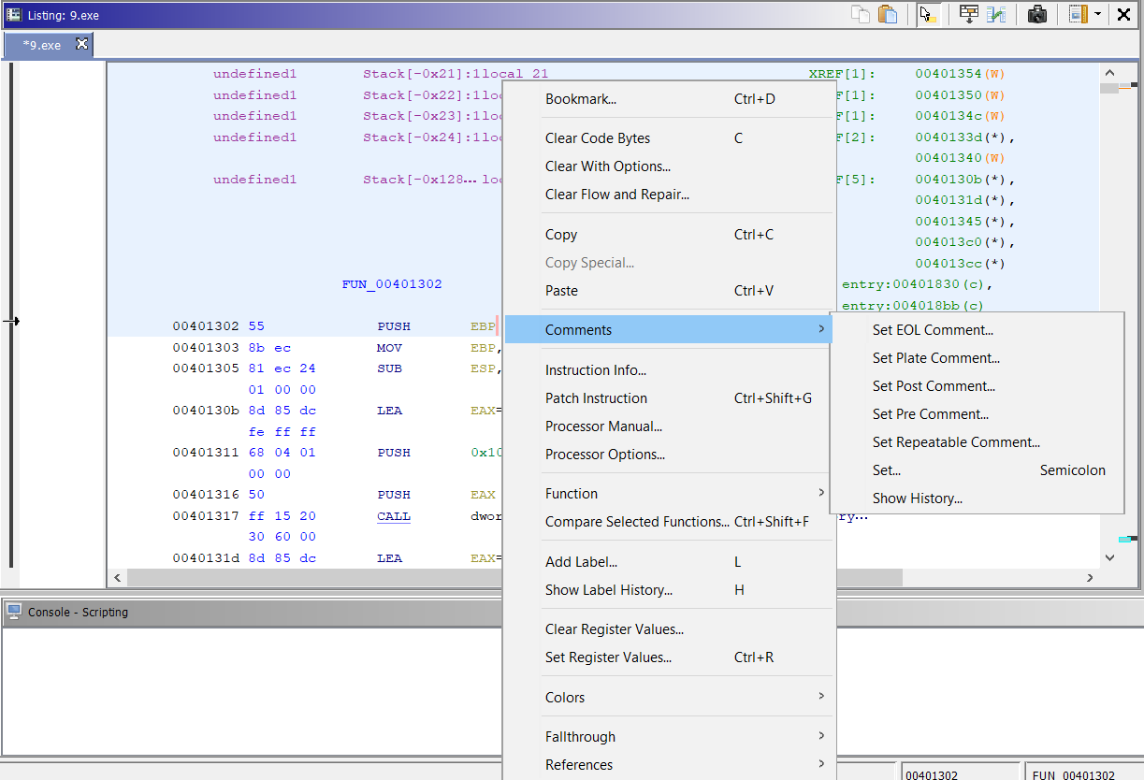The width and height of the screenshot is (1144, 780).
Task: Click the Copy icon in the listing toolbar
Action: click(x=861, y=14)
